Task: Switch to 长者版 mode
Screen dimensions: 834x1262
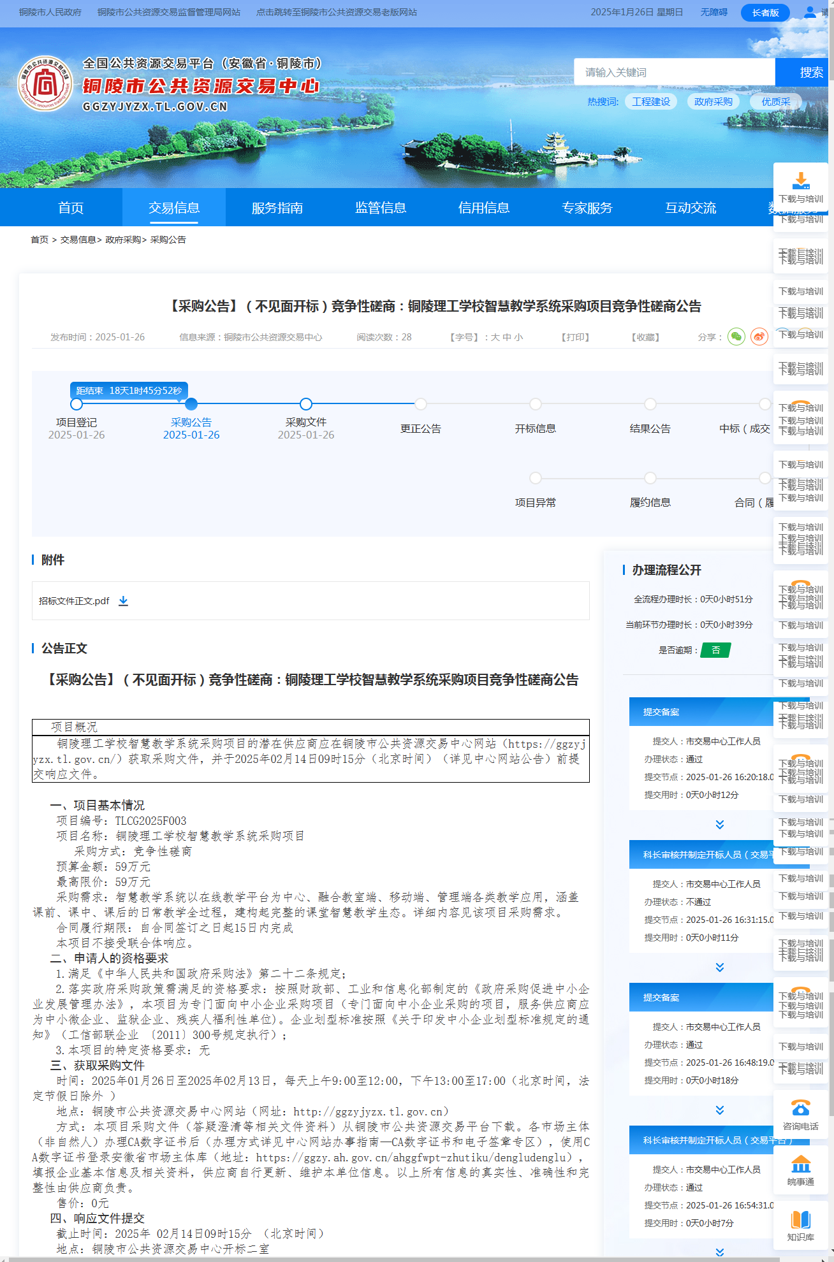Action: point(765,13)
